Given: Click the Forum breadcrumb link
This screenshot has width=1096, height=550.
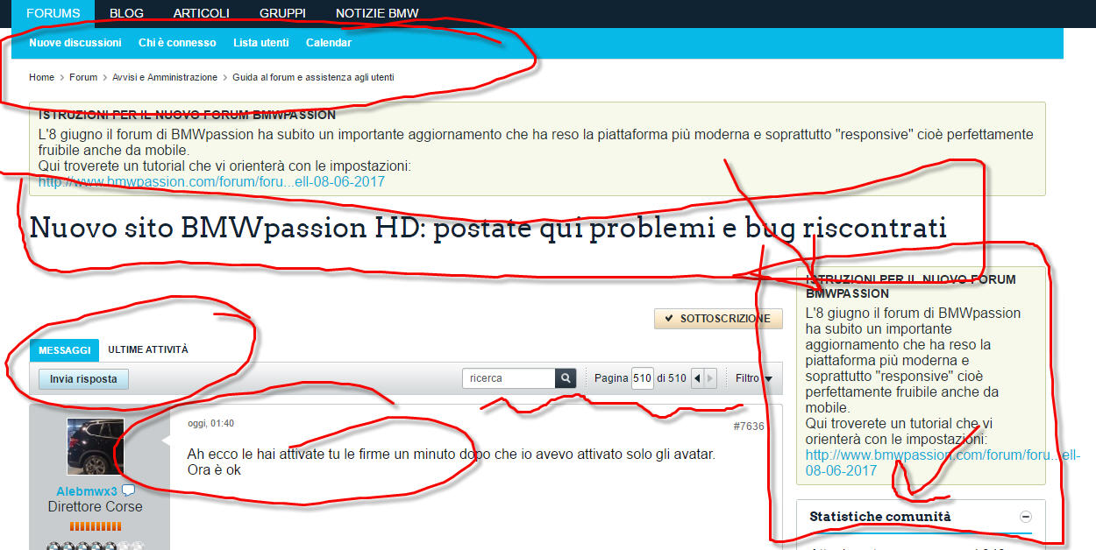Looking at the screenshot, I should (x=83, y=77).
